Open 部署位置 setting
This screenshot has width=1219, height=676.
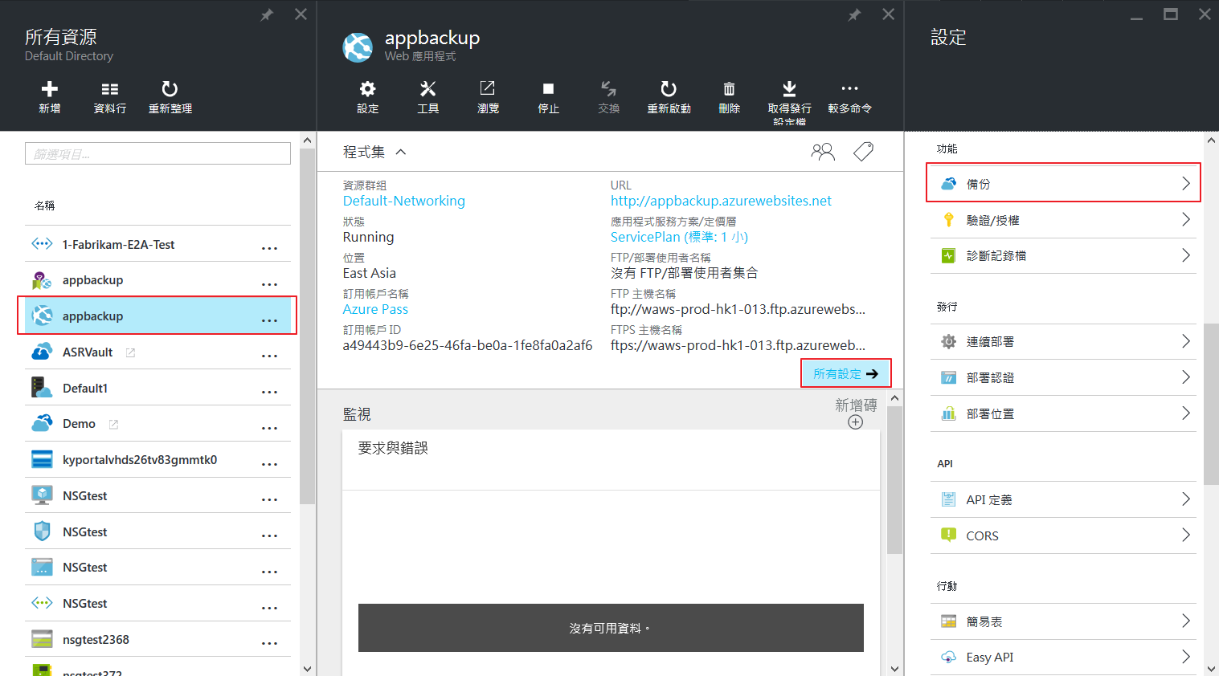tap(1063, 413)
